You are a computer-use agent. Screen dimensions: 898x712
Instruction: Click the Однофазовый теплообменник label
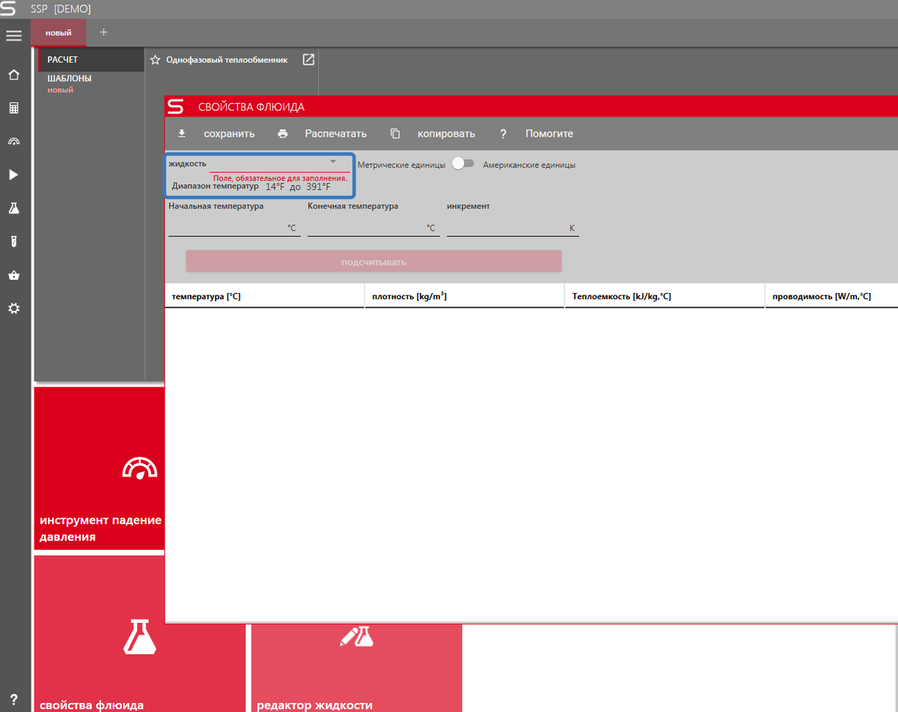[x=227, y=60]
